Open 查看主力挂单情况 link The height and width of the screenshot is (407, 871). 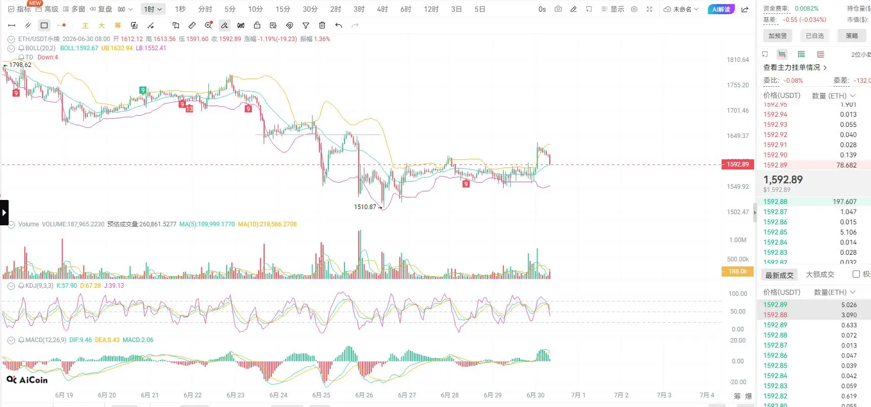pos(795,67)
